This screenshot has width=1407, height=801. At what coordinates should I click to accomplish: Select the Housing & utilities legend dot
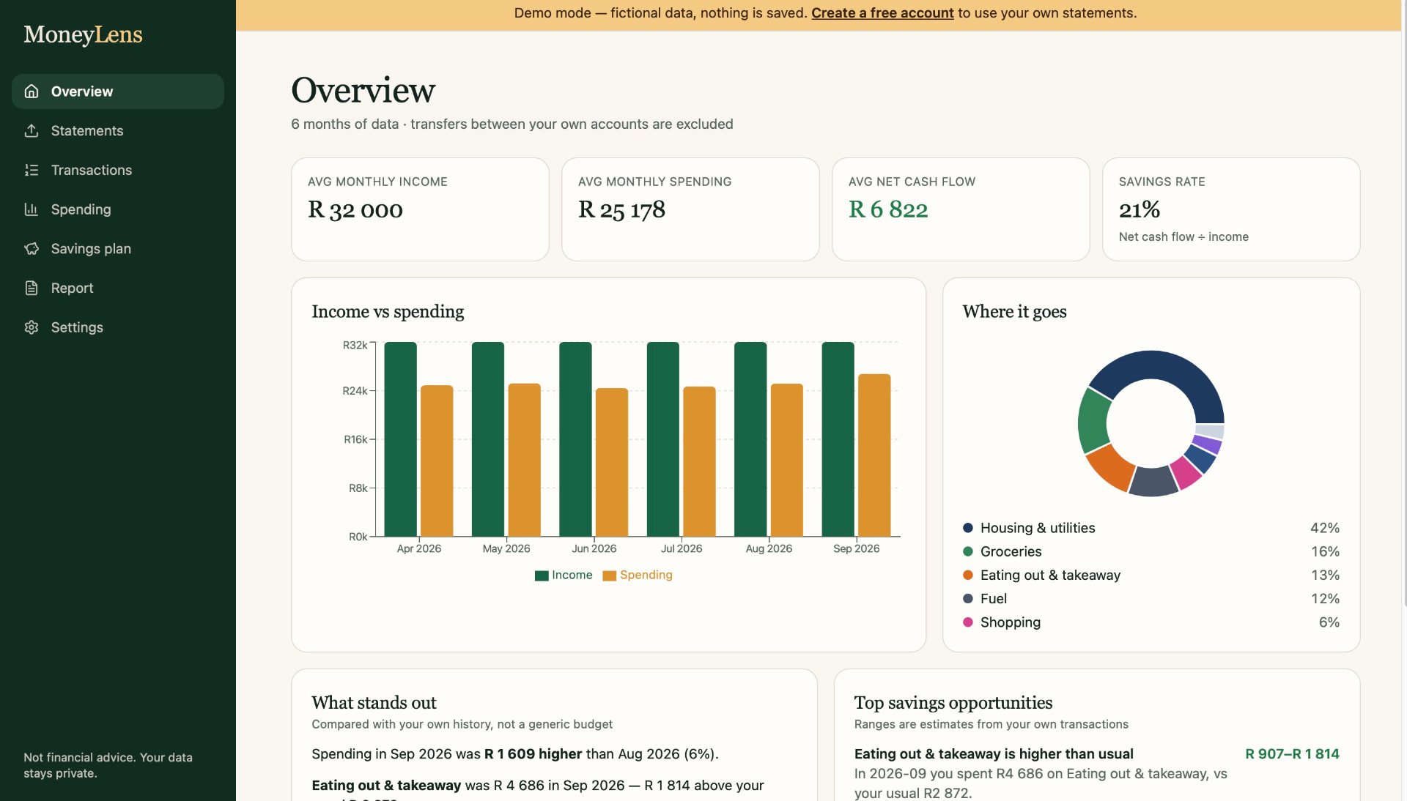point(968,528)
